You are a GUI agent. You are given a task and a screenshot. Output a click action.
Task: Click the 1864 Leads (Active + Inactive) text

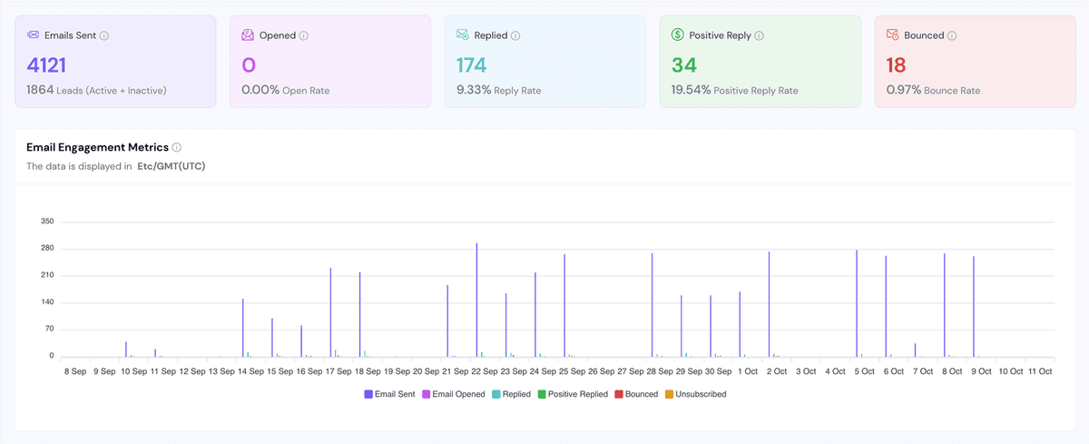pyautogui.click(x=96, y=91)
